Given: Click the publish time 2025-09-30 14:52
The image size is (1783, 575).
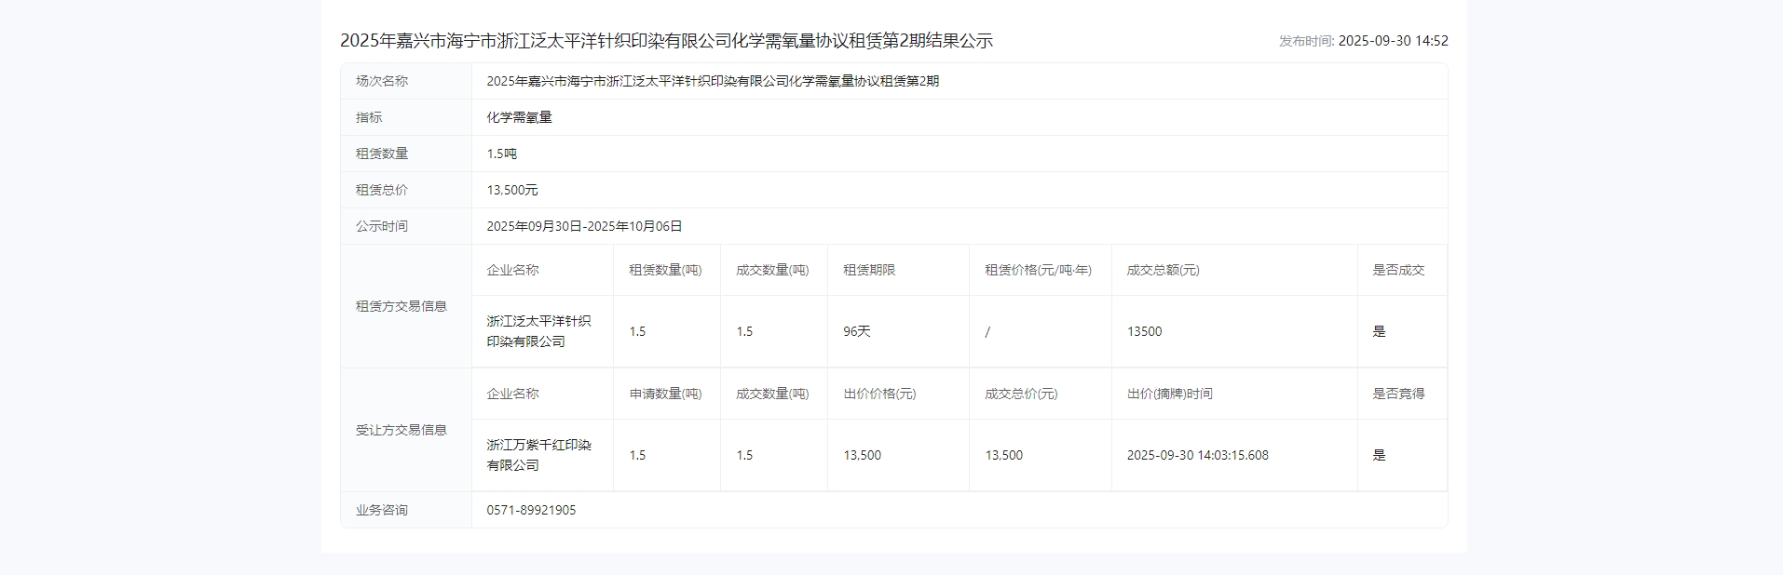Looking at the screenshot, I should 1393,41.
